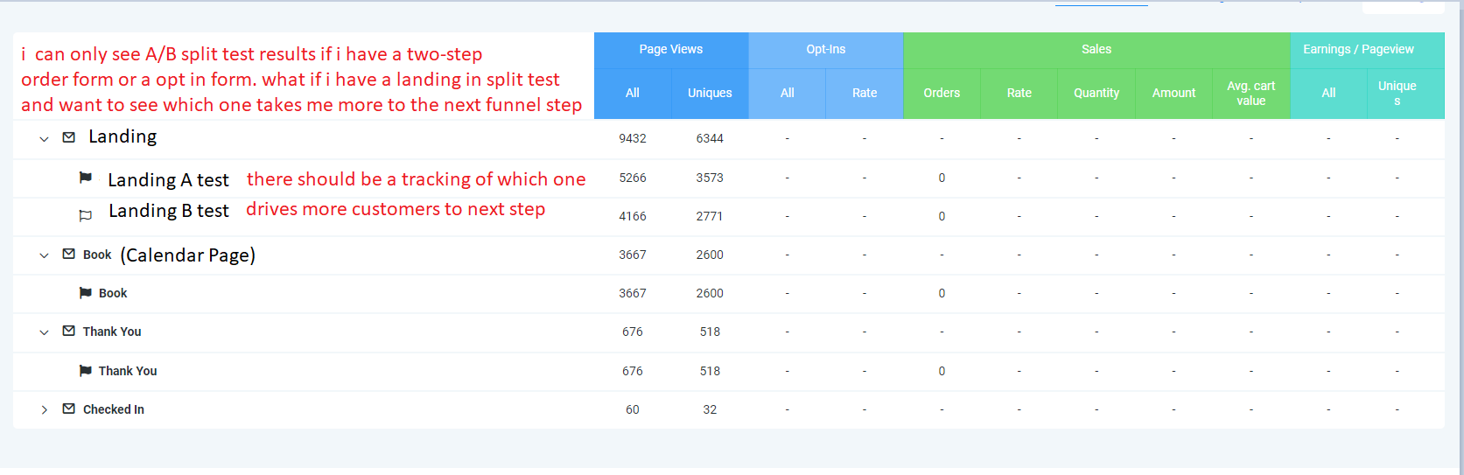
Task: Select the Landing A test row label
Action: 168,180
